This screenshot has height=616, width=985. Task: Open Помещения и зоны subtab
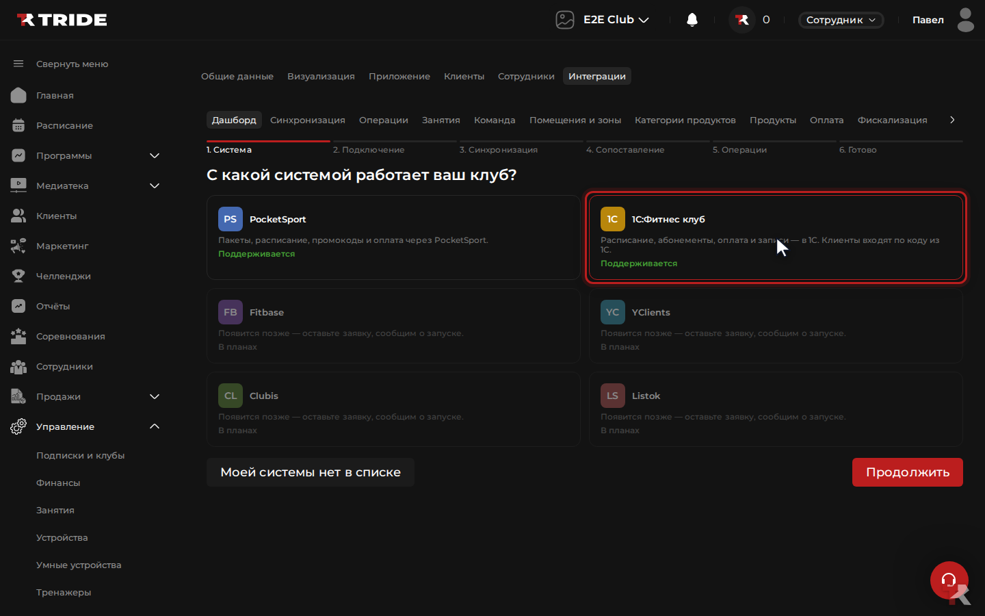[575, 120]
